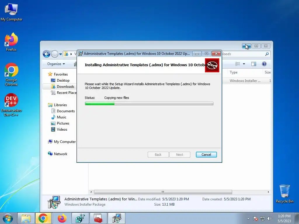299x224 pixels.
Task: Click the Show desktop strip
Action: [297, 218]
